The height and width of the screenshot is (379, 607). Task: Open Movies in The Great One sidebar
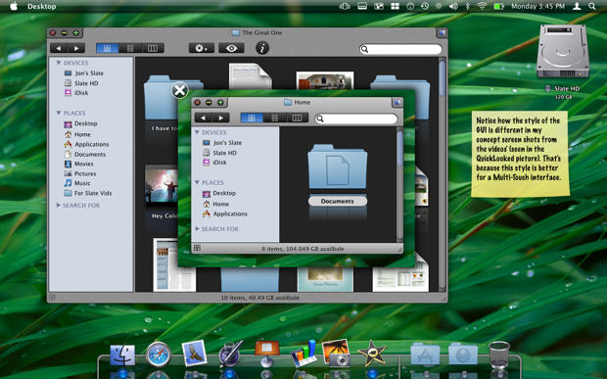[x=78, y=164]
